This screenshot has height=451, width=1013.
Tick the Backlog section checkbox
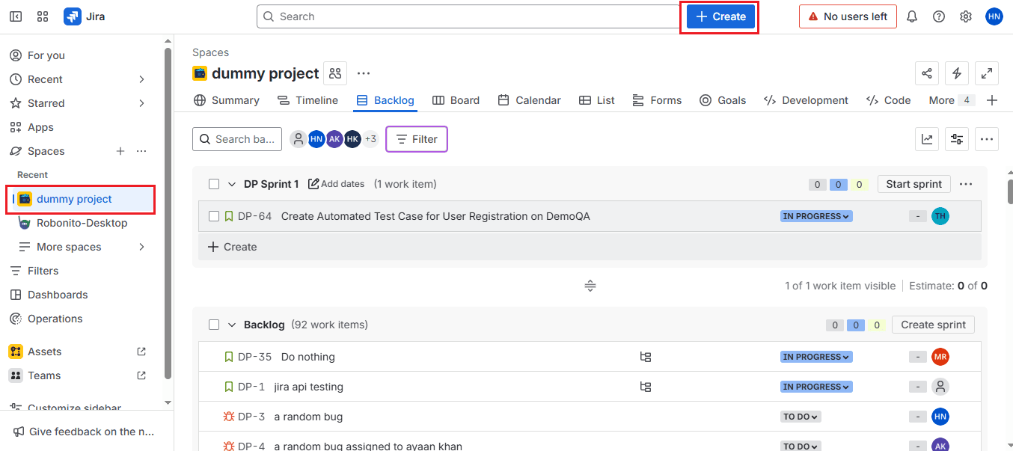214,325
